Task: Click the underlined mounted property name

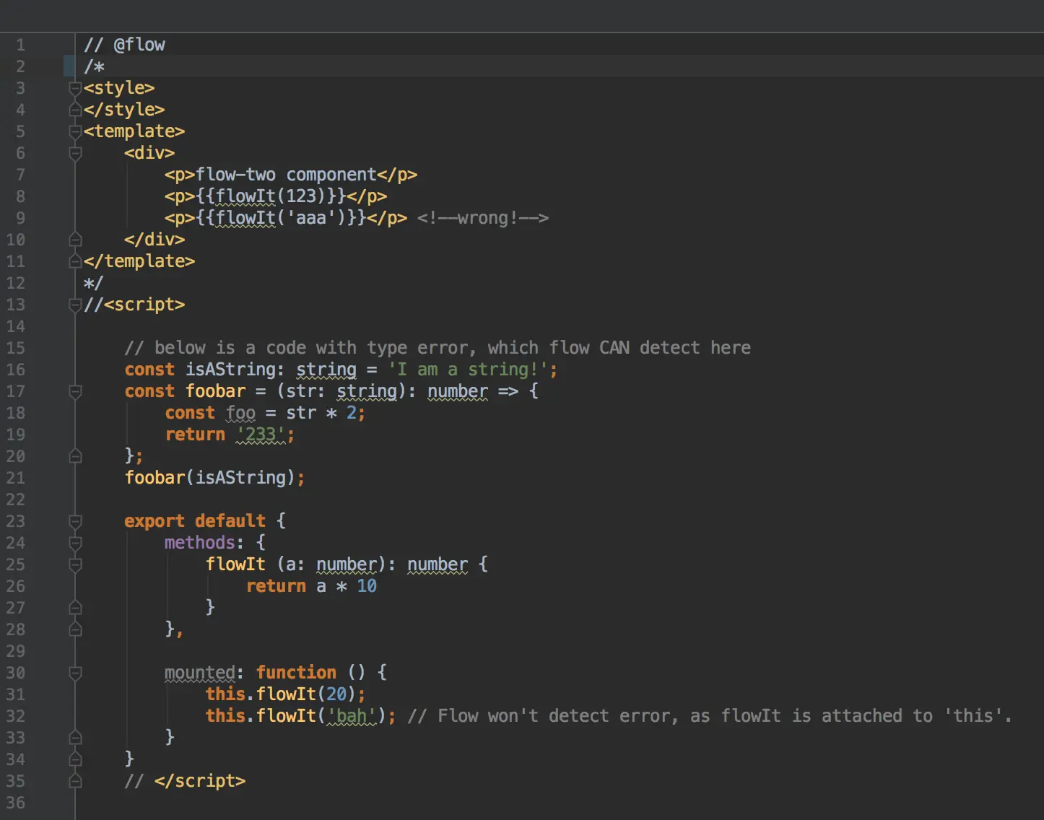Action: 200,673
